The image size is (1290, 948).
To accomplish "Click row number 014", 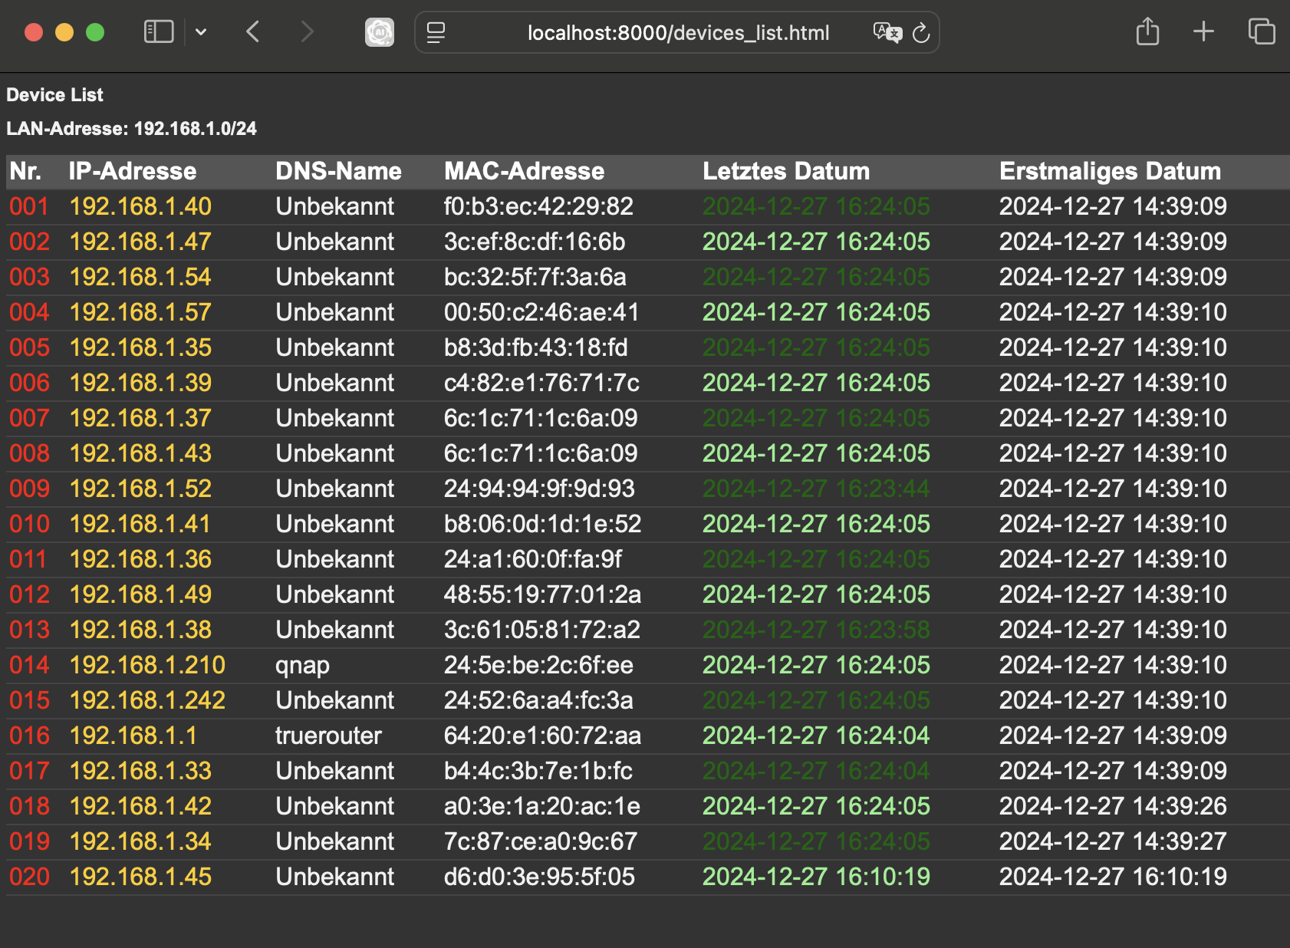I will coord(29,665).
